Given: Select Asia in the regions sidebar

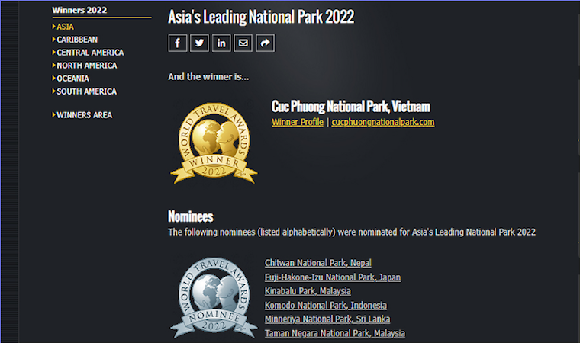Looking at the screenshot, I should [65, 27].
